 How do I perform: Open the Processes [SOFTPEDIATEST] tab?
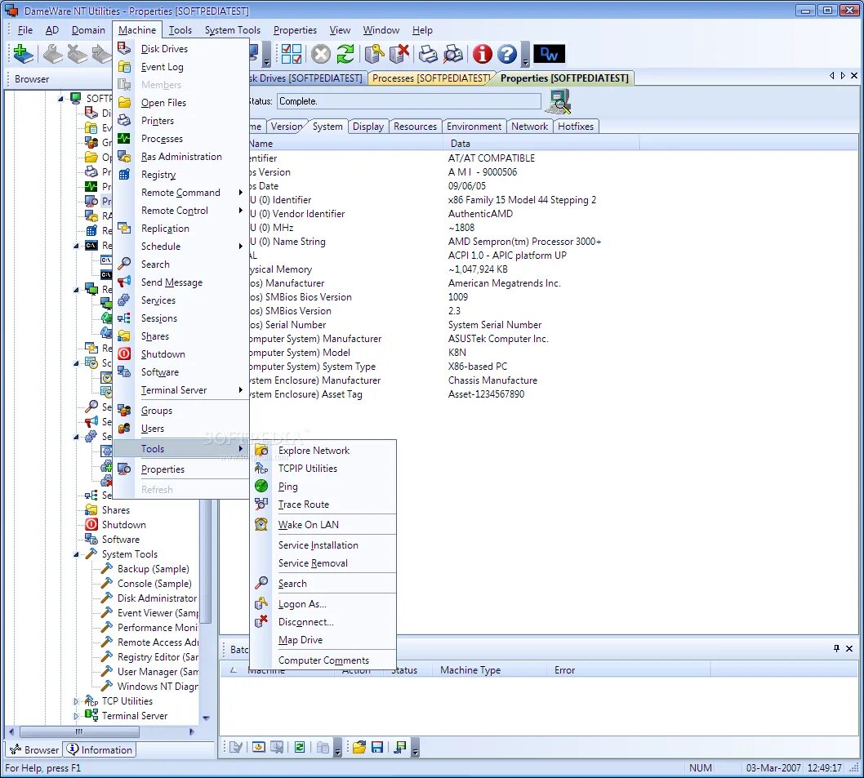click(x=431, y=78)
